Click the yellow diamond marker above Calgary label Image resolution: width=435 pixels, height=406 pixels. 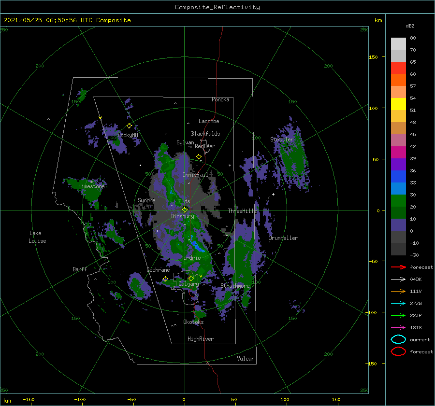[191, 278]
